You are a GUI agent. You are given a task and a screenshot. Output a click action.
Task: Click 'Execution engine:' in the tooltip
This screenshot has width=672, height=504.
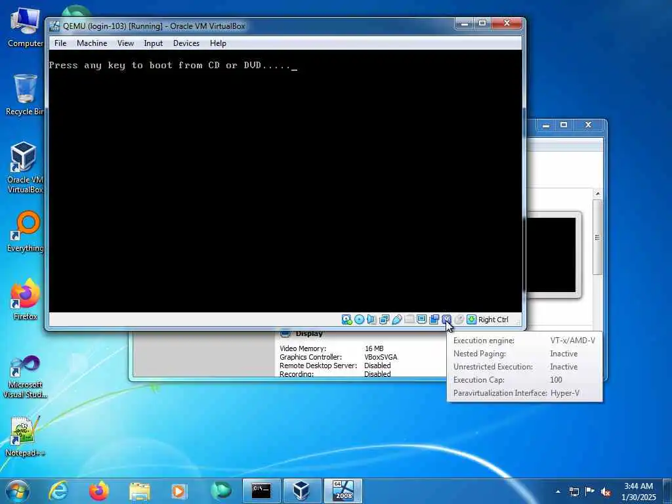[x=484, y=341]
